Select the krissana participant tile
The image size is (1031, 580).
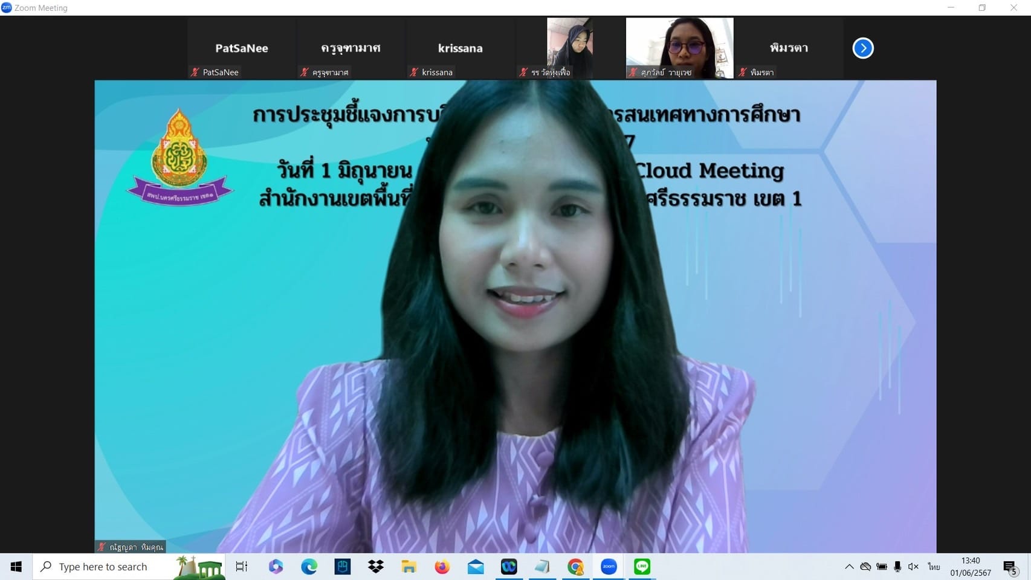click(x=461, y=48)
